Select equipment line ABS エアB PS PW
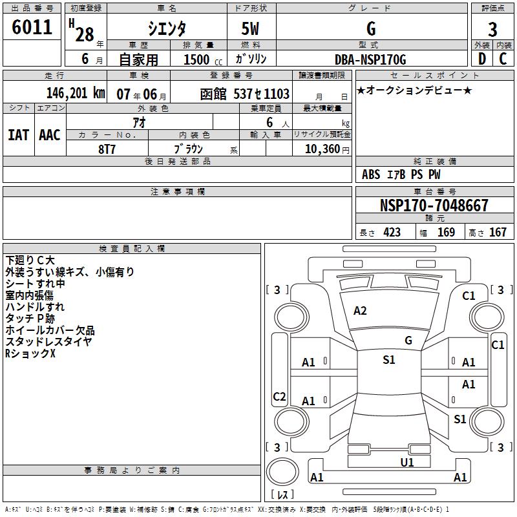 pyautogui.click(x=401, y=174)
